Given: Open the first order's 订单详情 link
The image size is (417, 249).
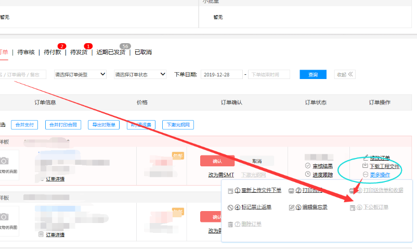Looking at the screenshot, I should tap(55, 179).
